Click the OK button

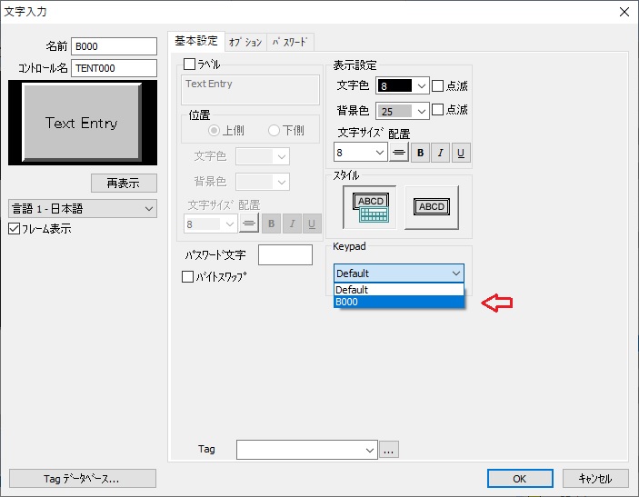click(x=520, y=479)
